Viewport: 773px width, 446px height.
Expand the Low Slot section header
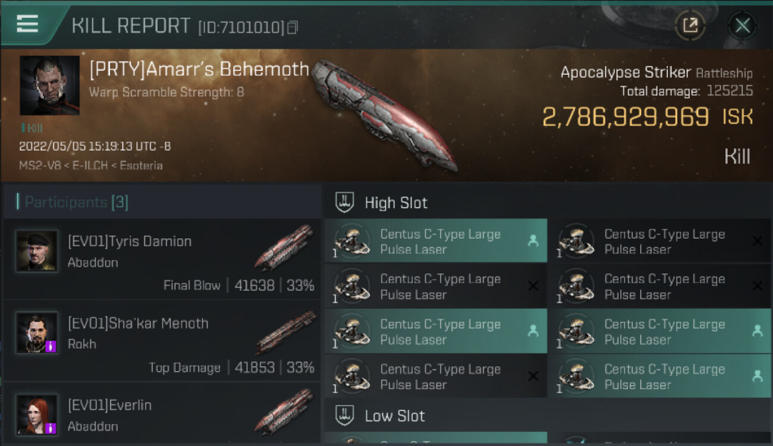395,416
